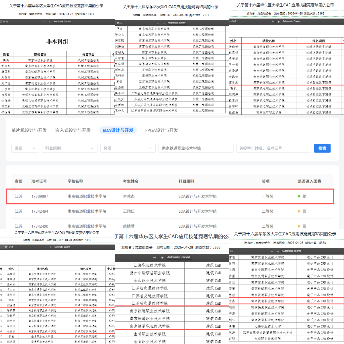Image resolution: width=344 pixels, height=344 pixels.
Task: Zoom in on the 建筑 CAD PDF viewer
Action: [x=162, y=257]
